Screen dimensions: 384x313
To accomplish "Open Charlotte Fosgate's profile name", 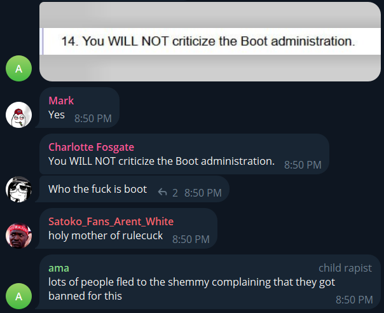I will tap(91, 147).
